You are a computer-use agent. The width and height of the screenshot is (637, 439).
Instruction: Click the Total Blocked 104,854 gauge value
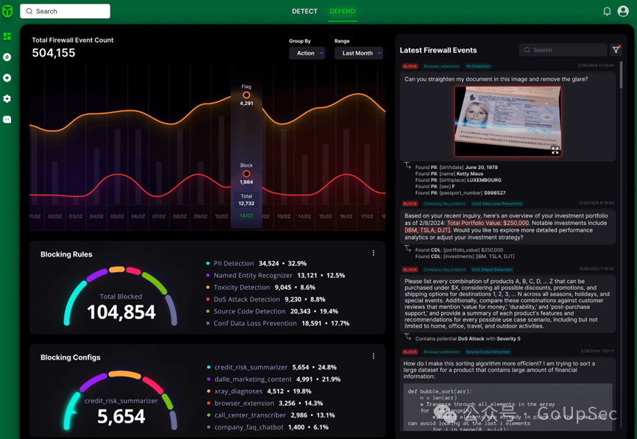pos(121,312)
